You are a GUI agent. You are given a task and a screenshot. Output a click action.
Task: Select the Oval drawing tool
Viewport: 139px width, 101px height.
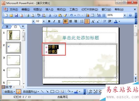[57, 92]
